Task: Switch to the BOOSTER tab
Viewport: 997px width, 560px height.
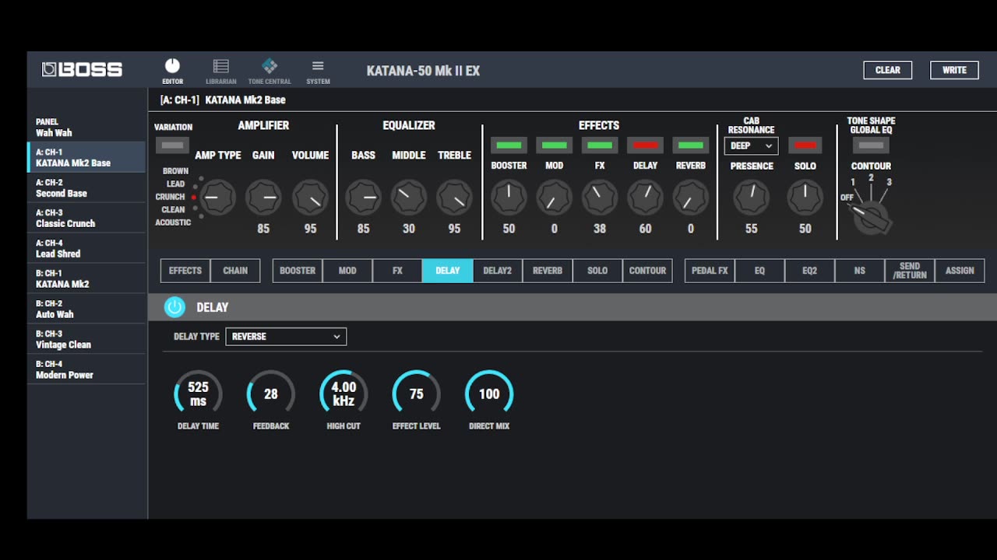Action: click(298, 271)
